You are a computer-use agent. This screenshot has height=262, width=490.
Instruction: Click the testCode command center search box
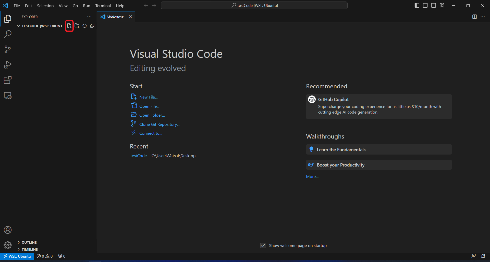pos(254,5)
